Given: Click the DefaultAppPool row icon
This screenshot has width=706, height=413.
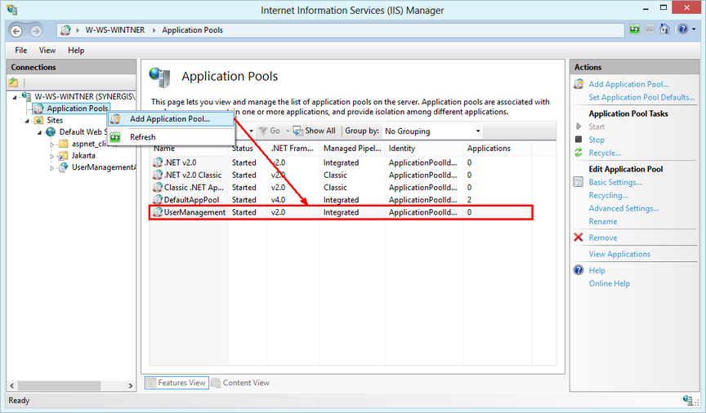Looking at the screenshot, I should 157,199.
